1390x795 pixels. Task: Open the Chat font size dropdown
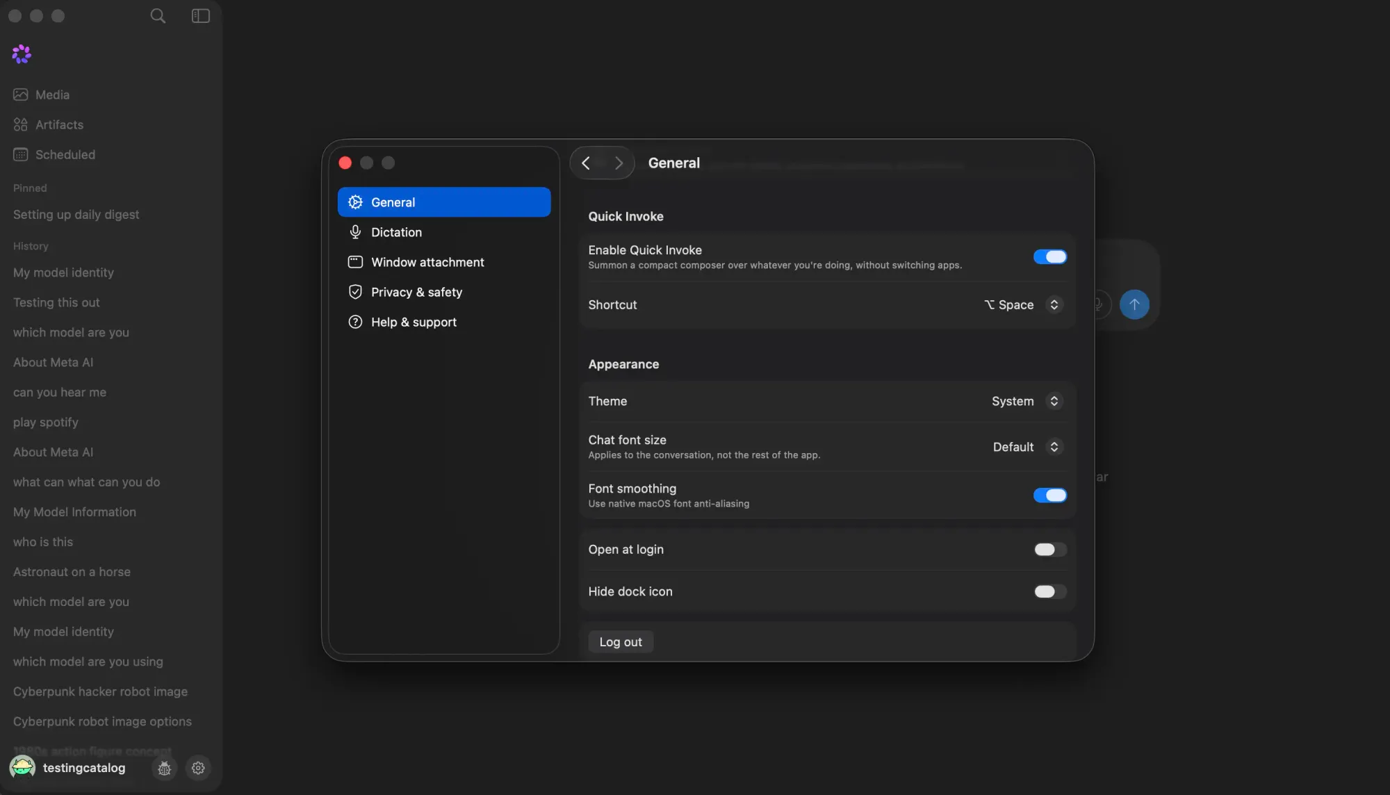1027,447
